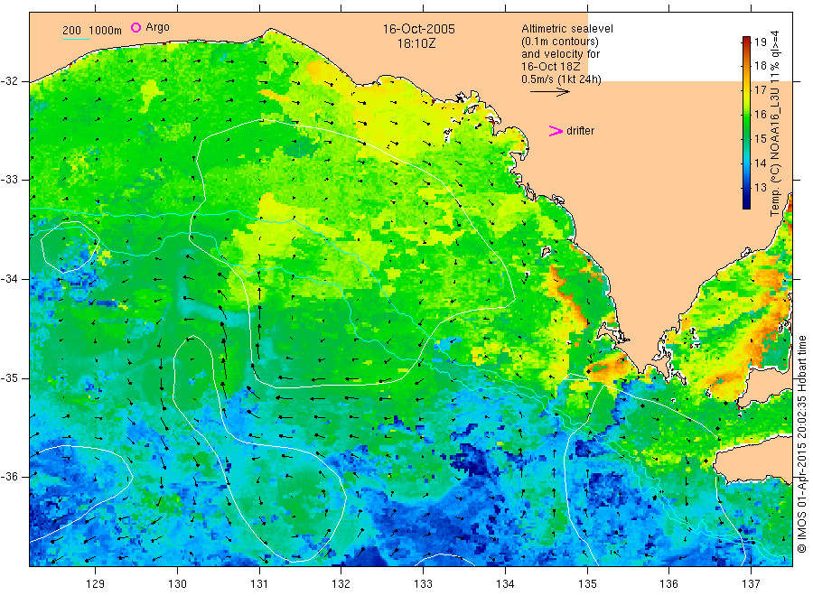
Task: Click the '16-Oct 18Z' text line
Action: tap(551, 66)
